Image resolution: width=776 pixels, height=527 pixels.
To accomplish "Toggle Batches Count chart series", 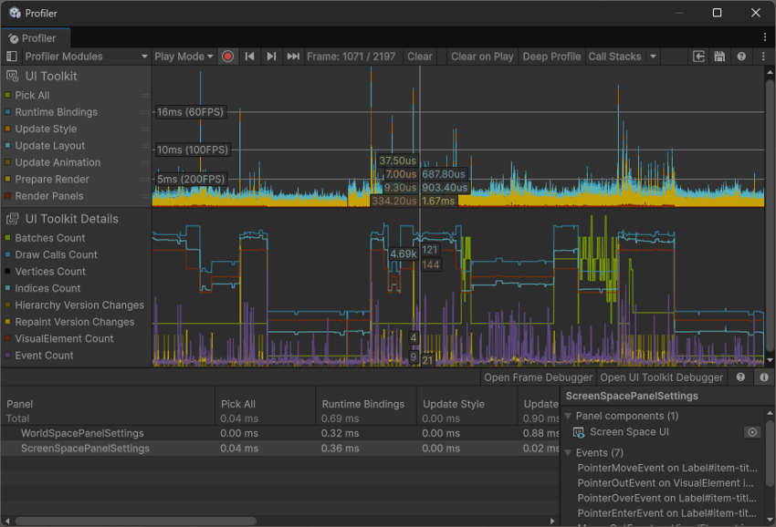I will (x=7, y=238).
